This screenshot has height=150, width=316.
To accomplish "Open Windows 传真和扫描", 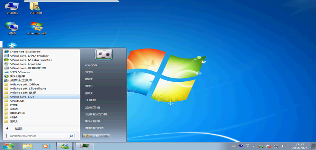I will point(41,68).
